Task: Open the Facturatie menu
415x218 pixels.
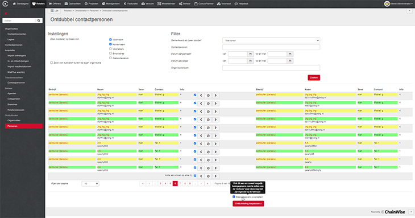Action: point(131,4)
